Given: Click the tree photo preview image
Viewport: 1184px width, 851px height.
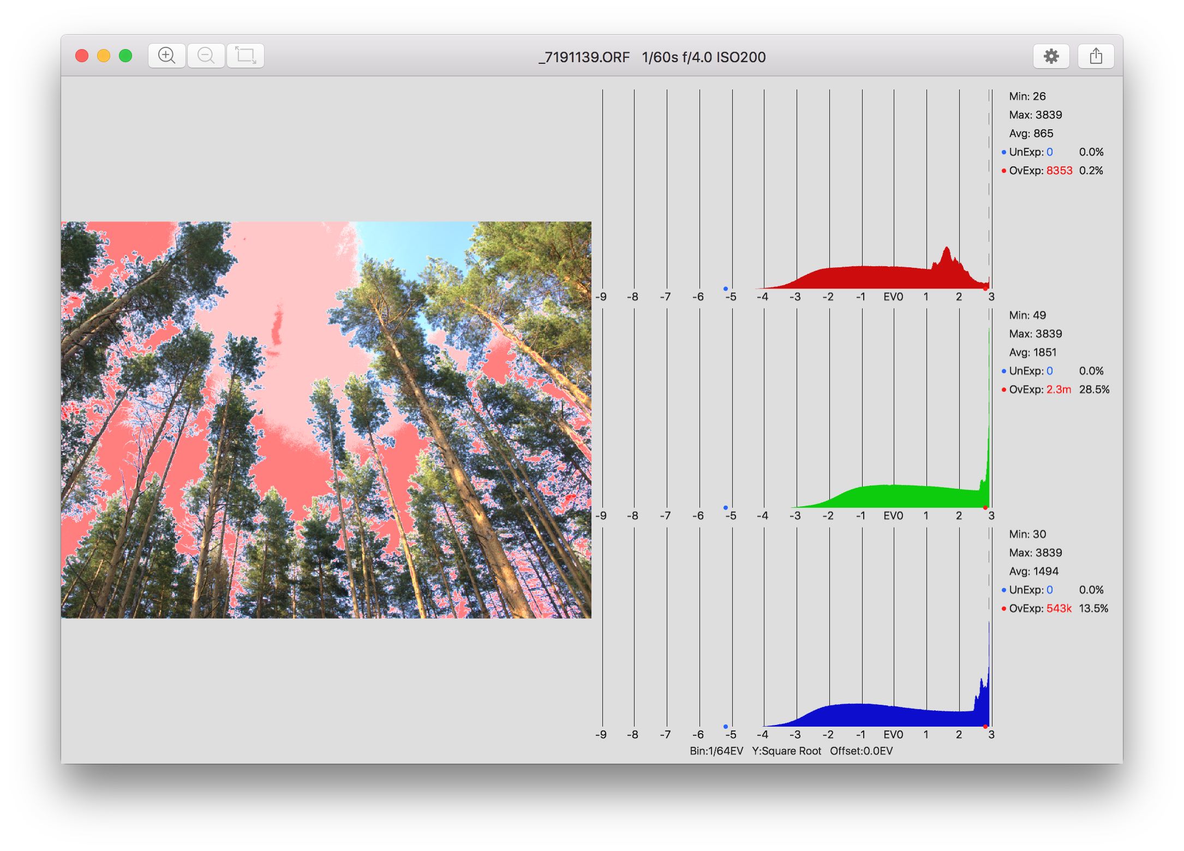Looking at the screenshot, I should tap(326, 419).
